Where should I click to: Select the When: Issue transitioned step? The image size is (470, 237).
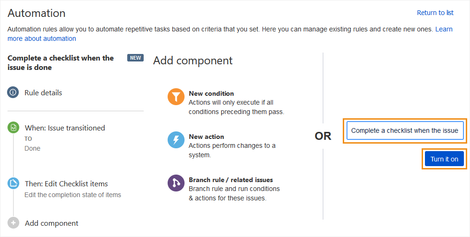pyautogui.click(x=65, y=128)
